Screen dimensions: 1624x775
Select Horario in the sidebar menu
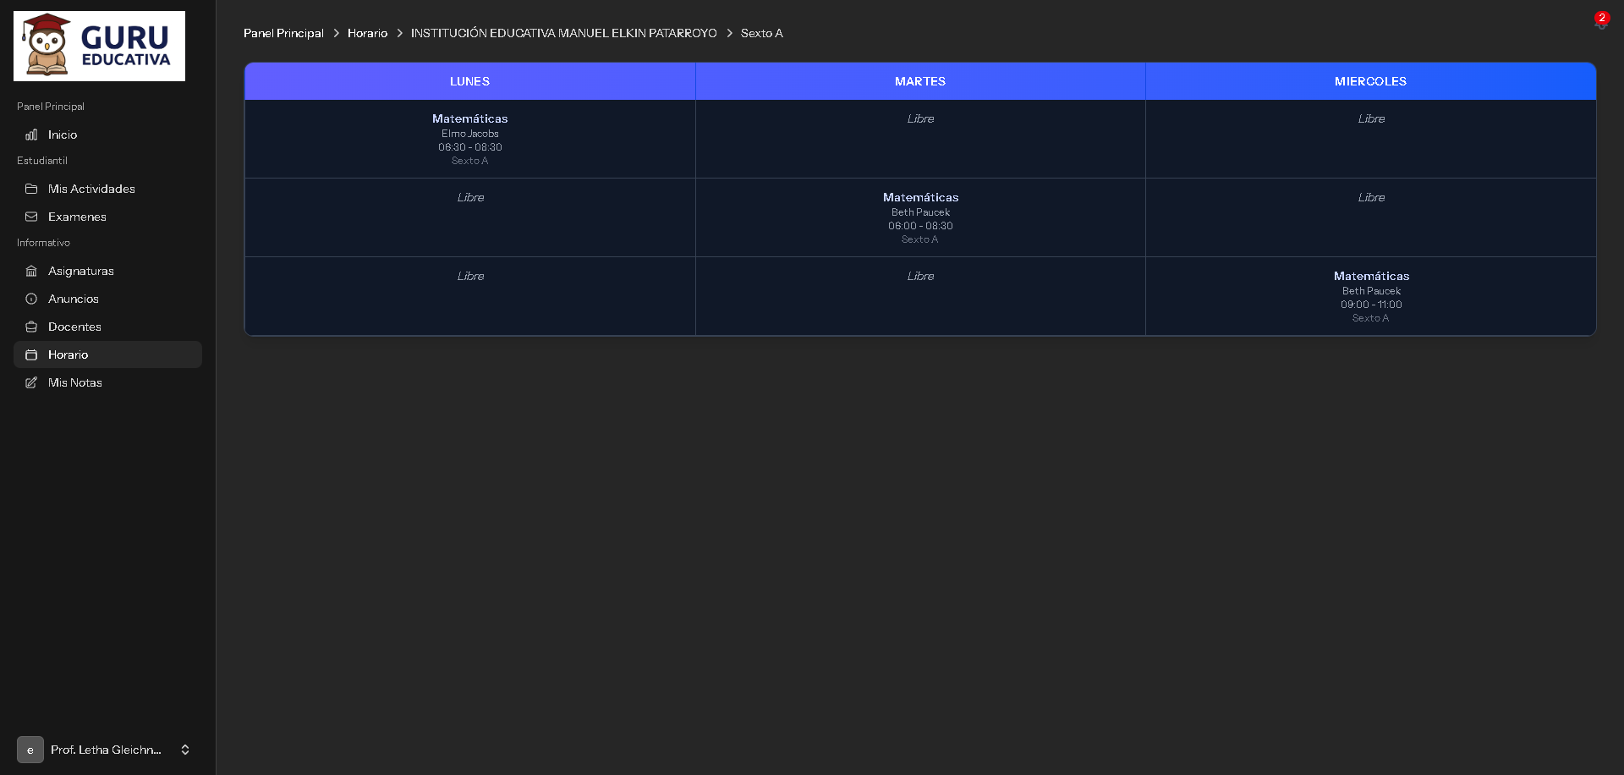coord(68,355)
